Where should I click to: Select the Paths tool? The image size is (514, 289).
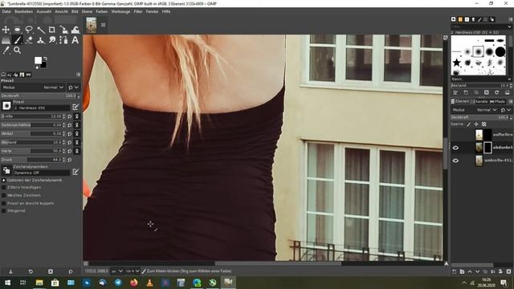point(63,40)
